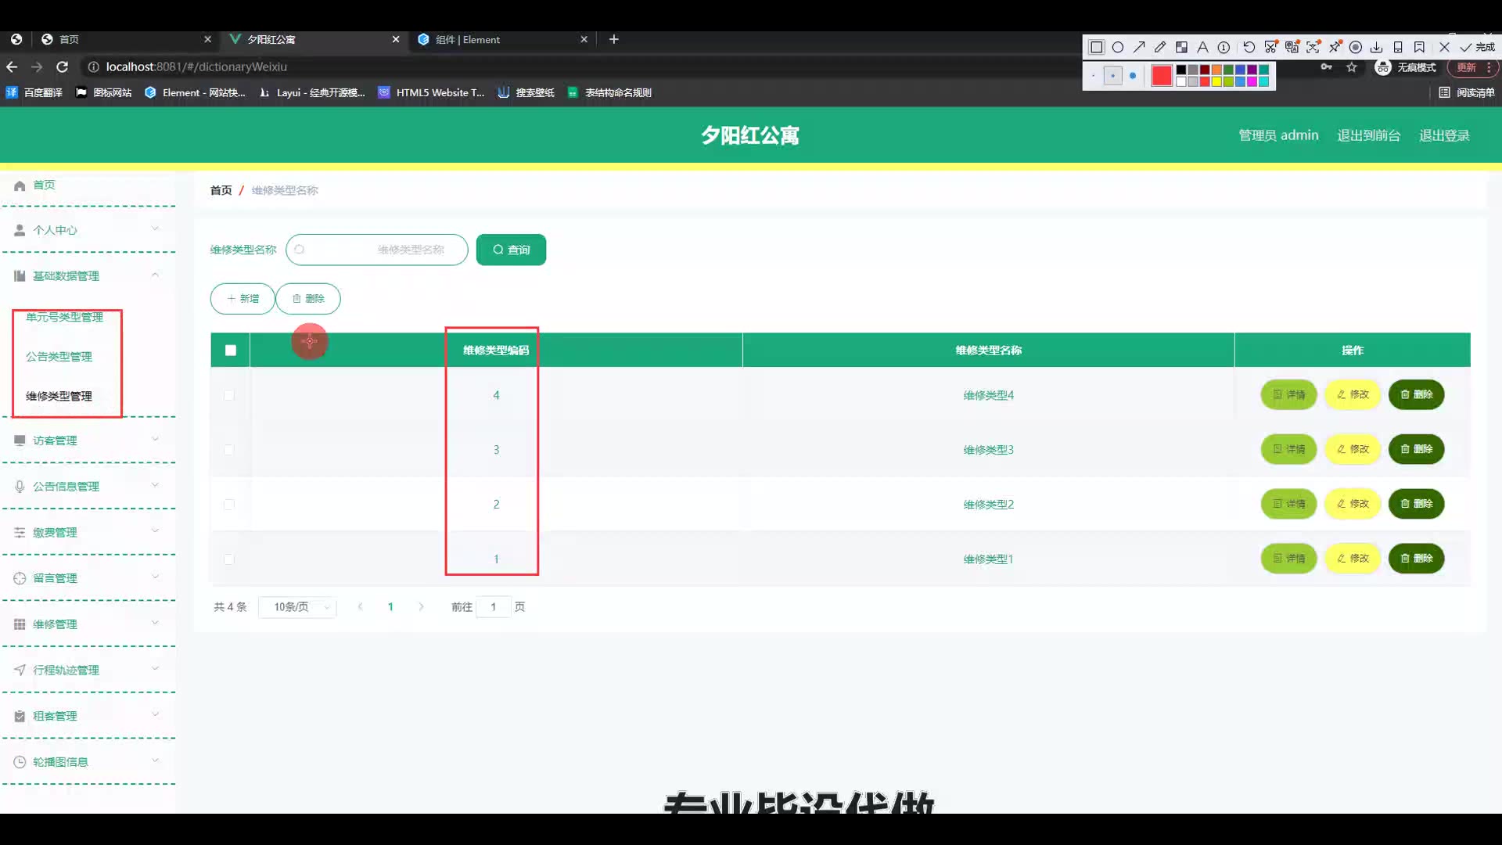Screen dimensions: 1502x845
Task: Click the pin screenshot icon
Action: (1335, 47)
